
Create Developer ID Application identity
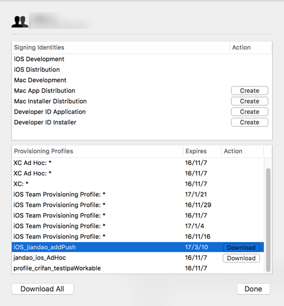click(x=250, y=112)
